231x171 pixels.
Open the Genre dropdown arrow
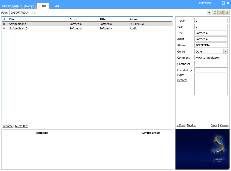tap(225, 51)
